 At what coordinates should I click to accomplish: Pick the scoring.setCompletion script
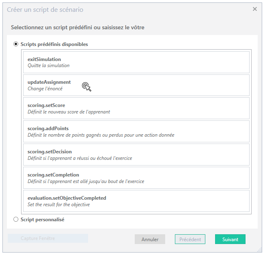coord(136,178)
